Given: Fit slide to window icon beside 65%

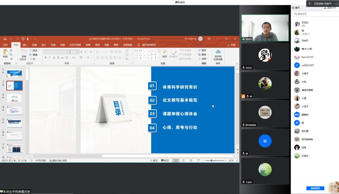Looking at the screenshot, I should [237, 161].
